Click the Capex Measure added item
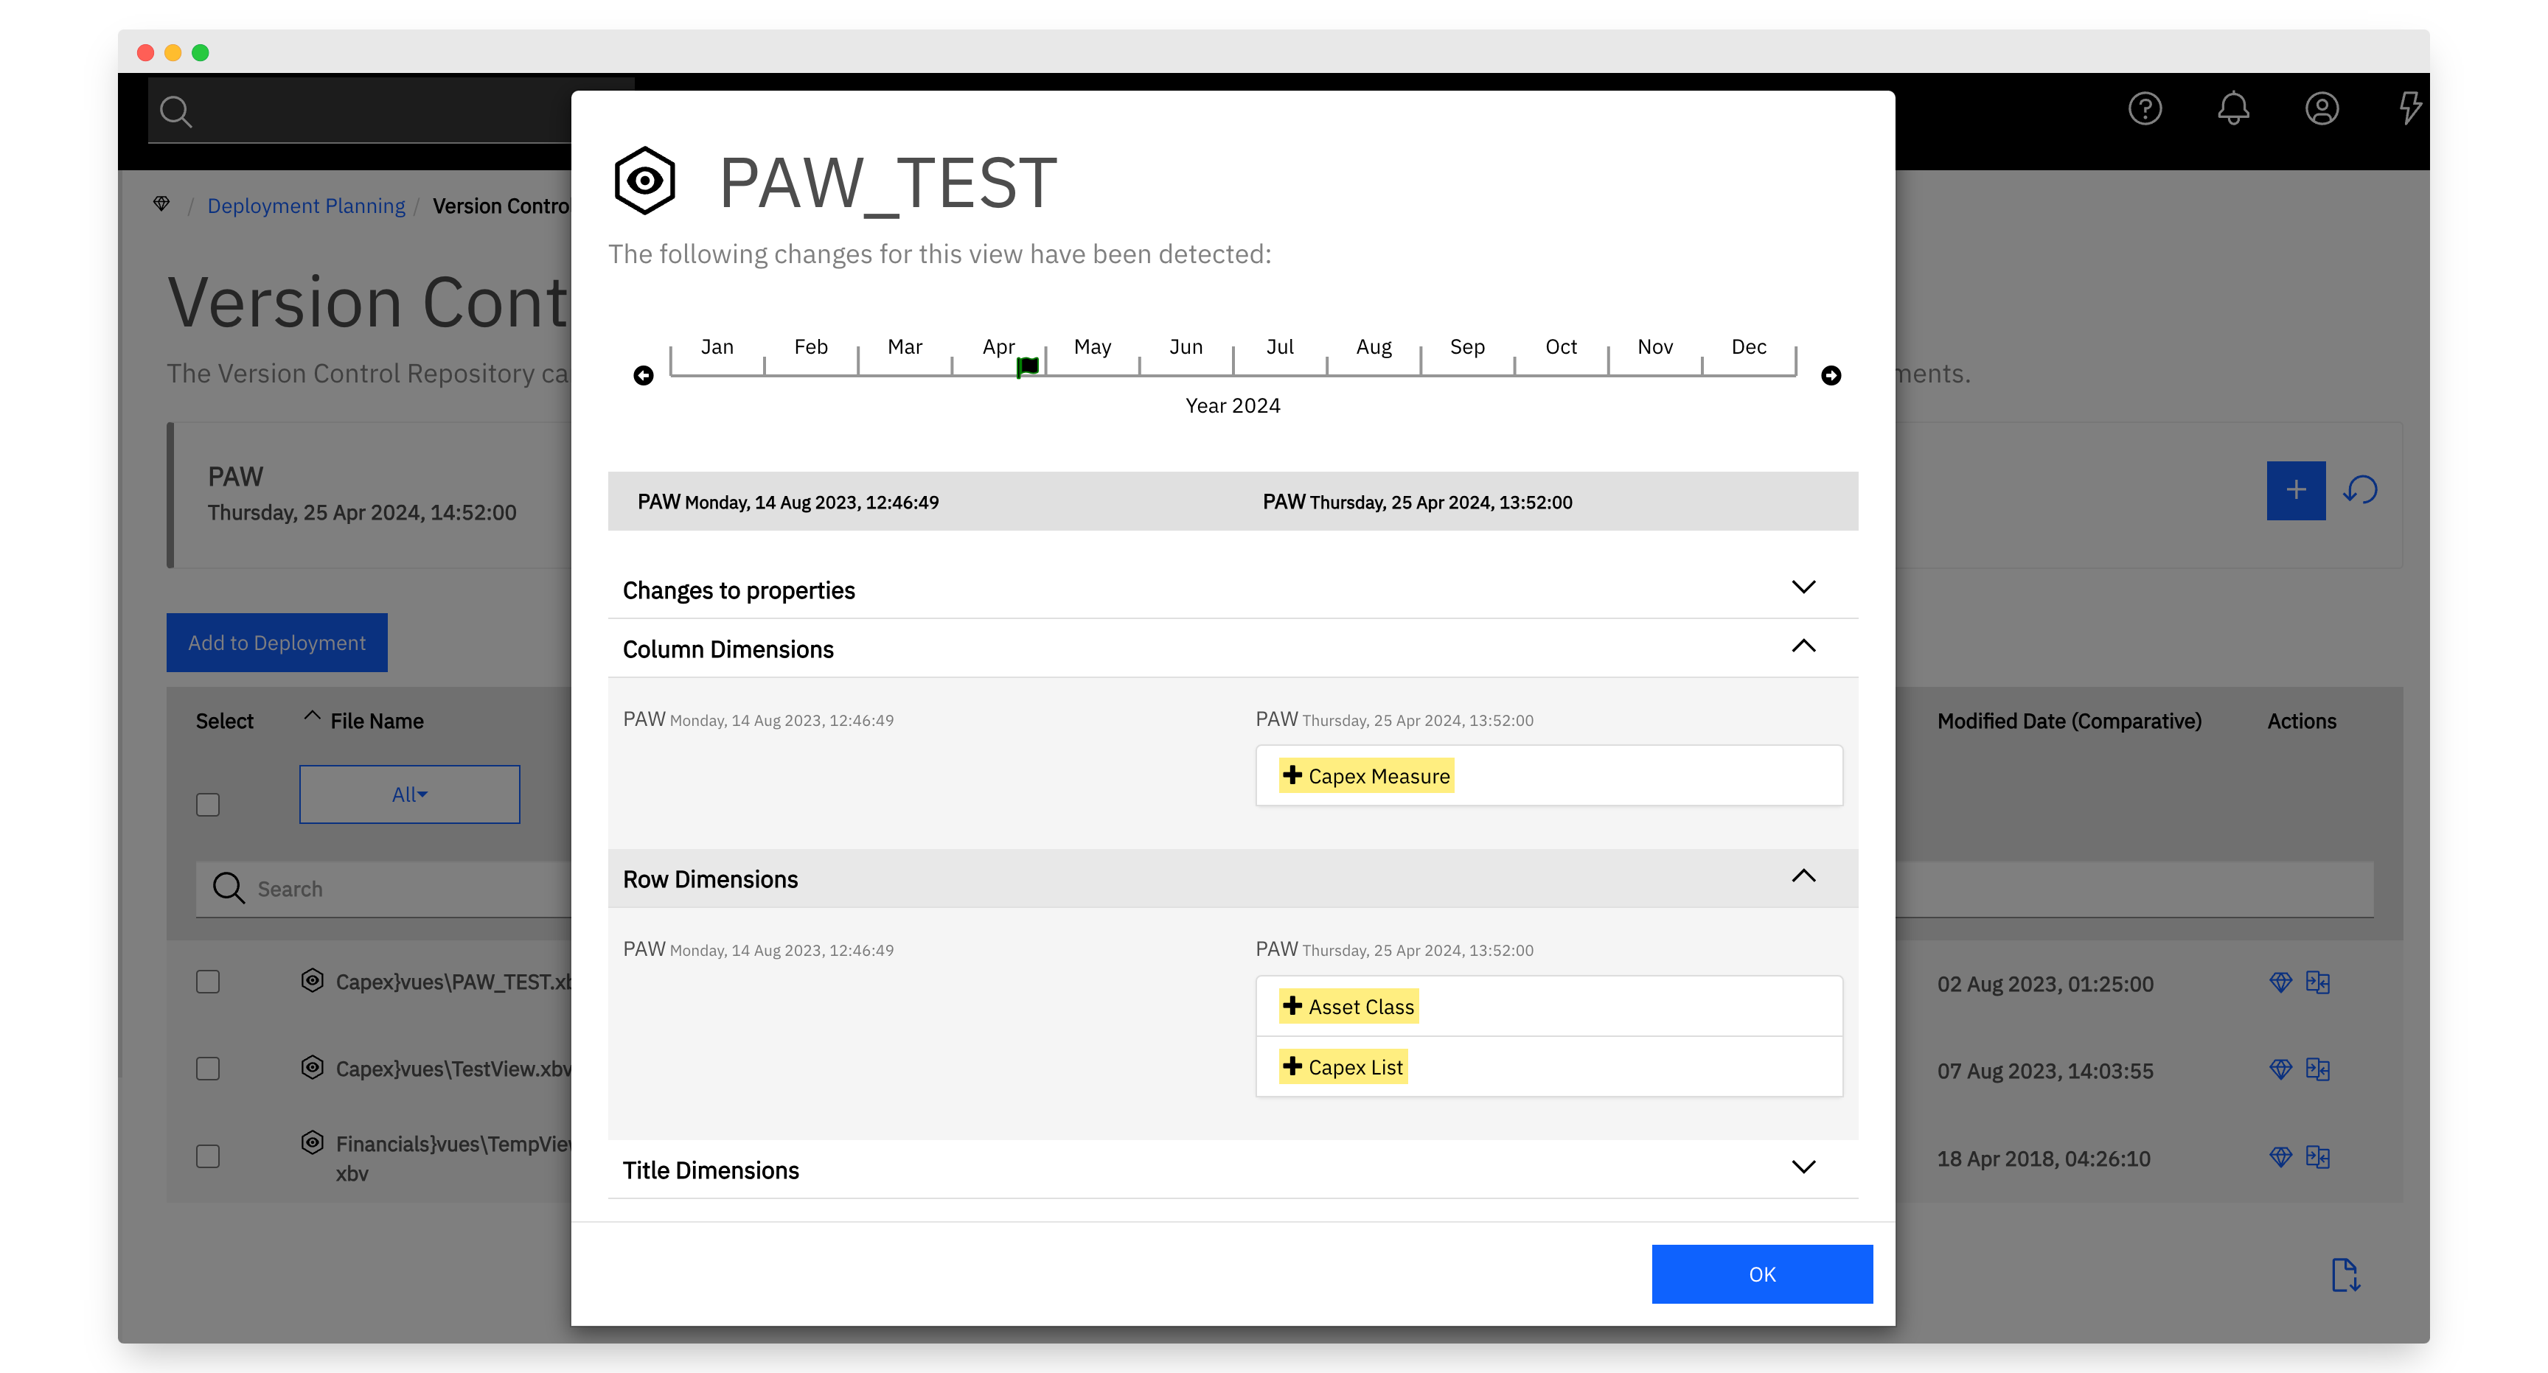 (1366, 776)
